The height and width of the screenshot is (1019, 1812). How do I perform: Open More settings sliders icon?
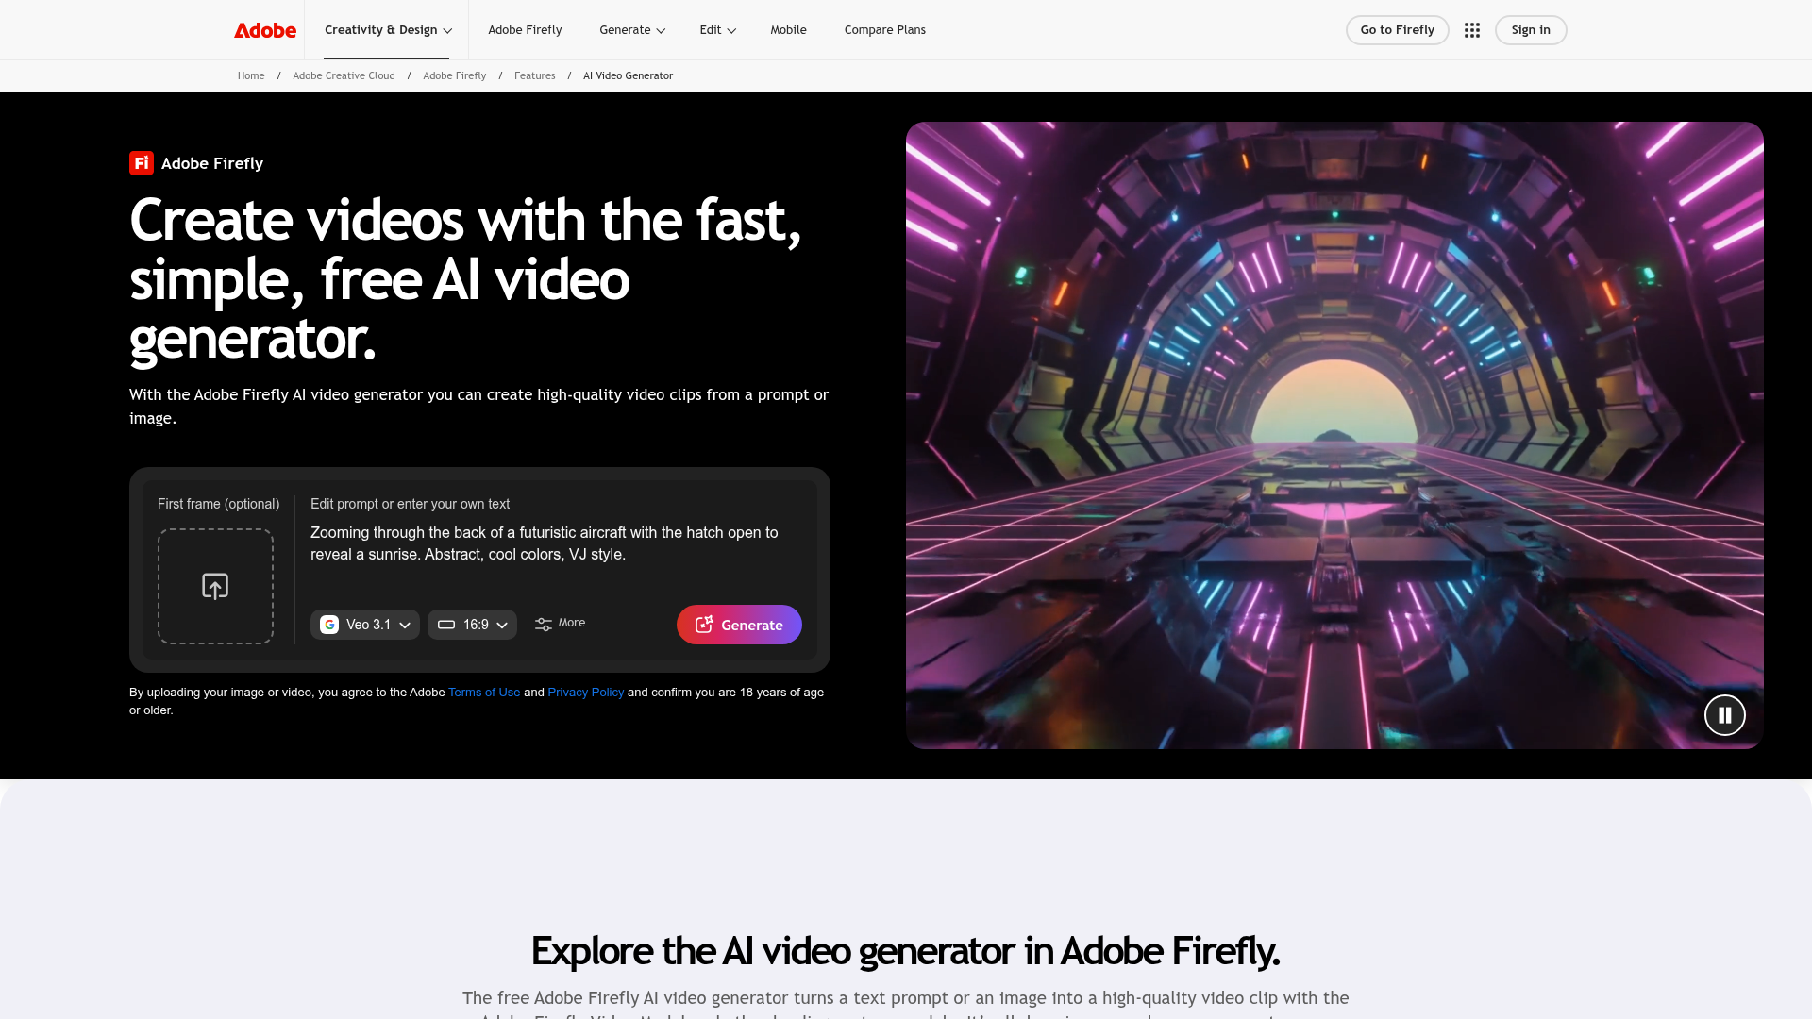(544, 625)
